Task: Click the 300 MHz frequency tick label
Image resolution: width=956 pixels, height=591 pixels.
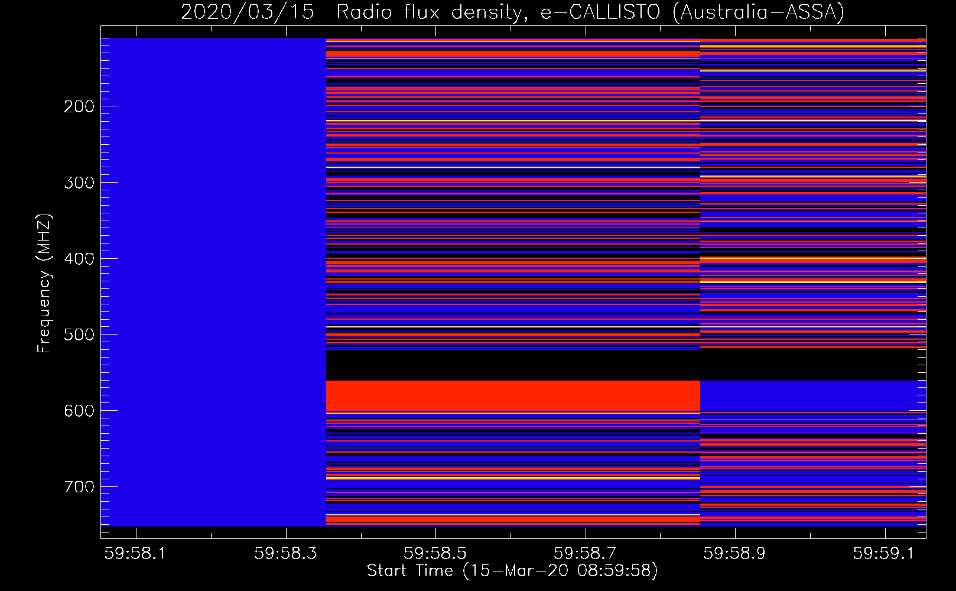Action: tap(79, 183)
